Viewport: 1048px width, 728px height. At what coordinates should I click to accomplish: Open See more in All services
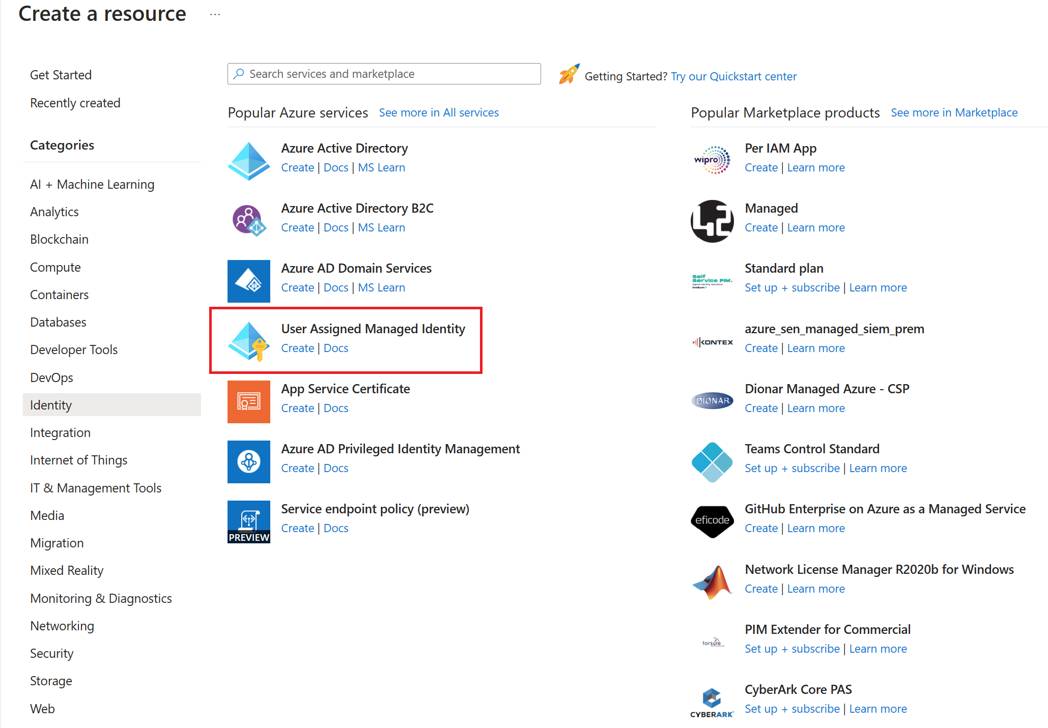438,112
